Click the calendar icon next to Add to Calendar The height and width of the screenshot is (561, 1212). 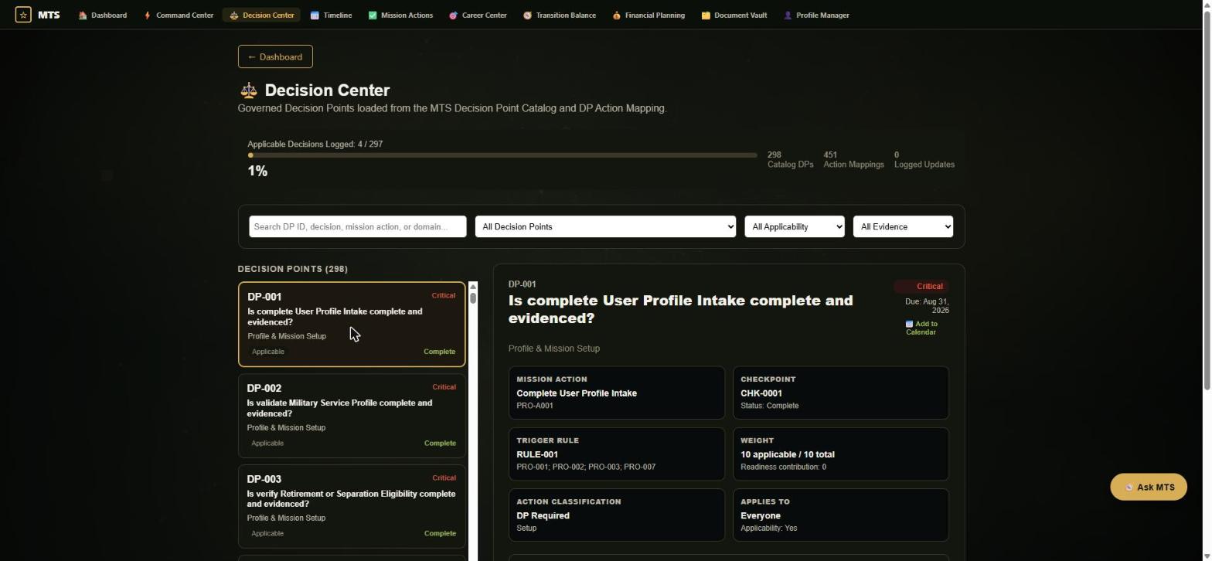909,324
